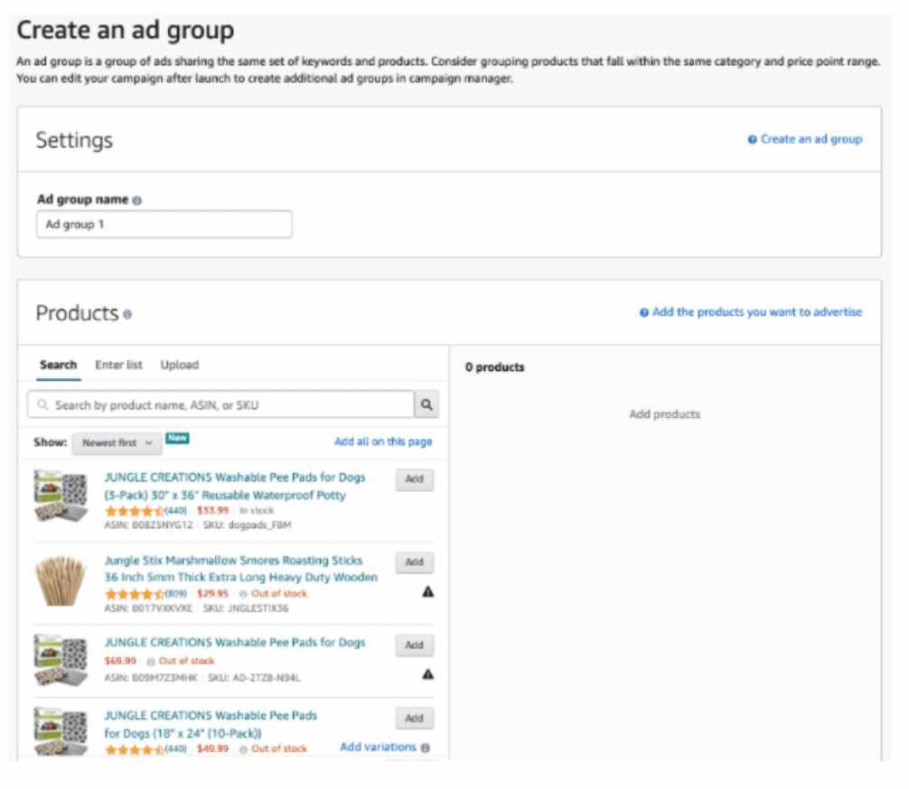Click warning triangle on Jungle Stix row
The image size is (909, 789).
(427, 591)
